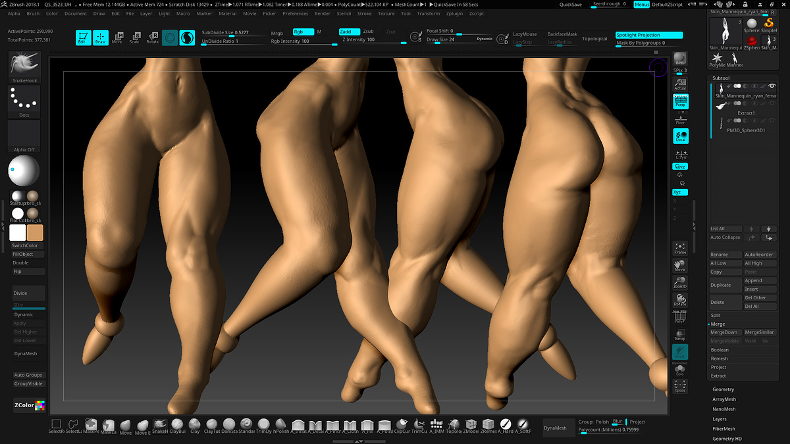Expand the Boolean subsection

(x=720, y=350)
